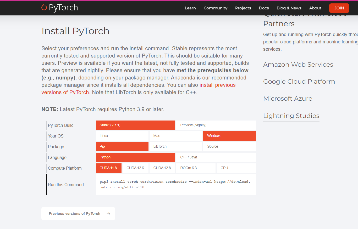The width and height of the screenshot is (358, 229).
Task: Open the Microsoft Azure link
Action: (x=288, y=99)
